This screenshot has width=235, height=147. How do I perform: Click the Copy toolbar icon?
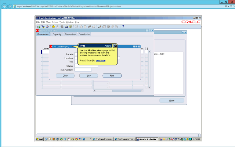point(81,27)
